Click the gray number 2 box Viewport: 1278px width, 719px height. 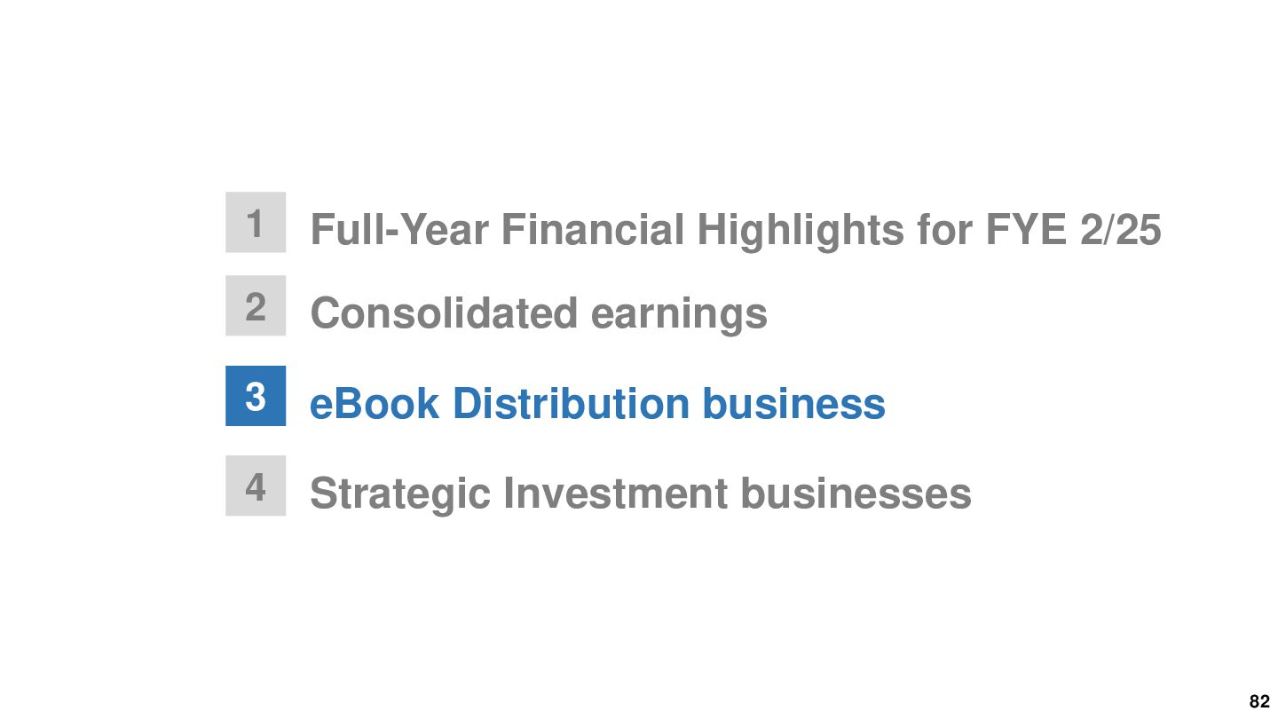pos(256,305)
